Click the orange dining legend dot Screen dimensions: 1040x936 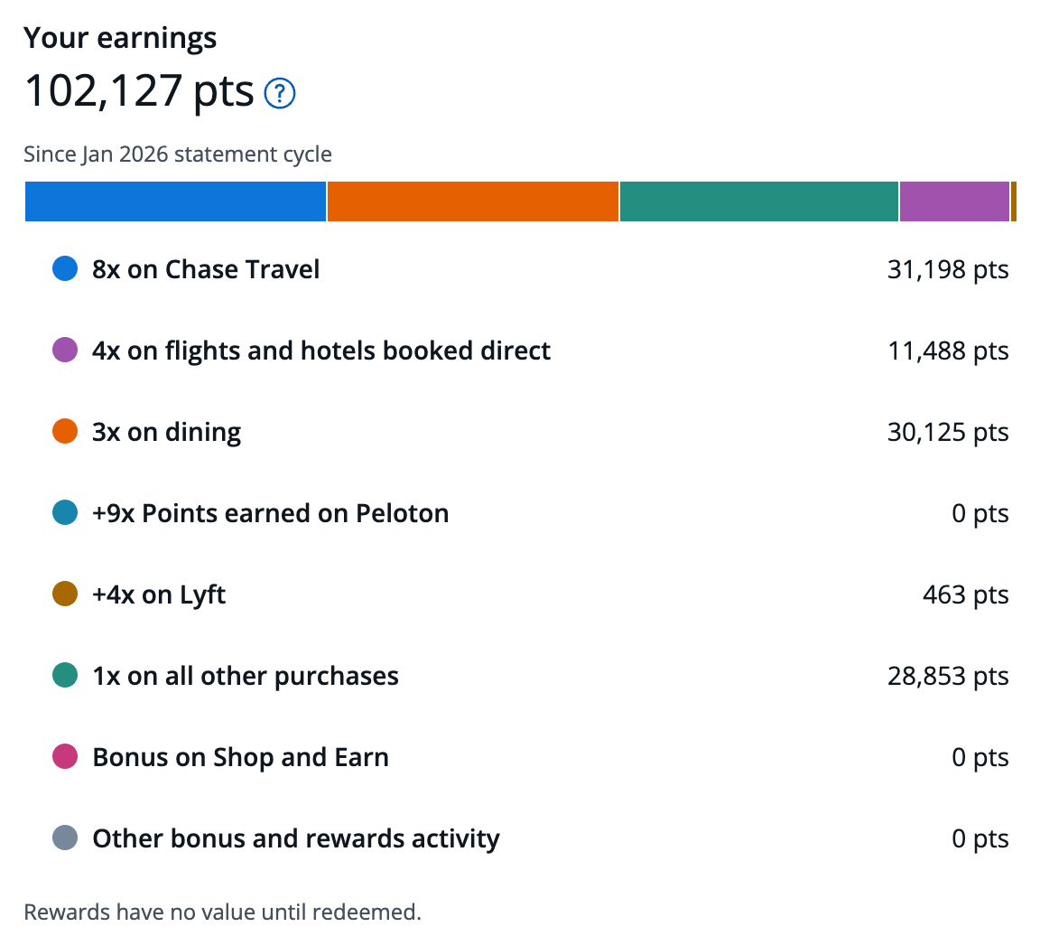[x=65, y=432]
